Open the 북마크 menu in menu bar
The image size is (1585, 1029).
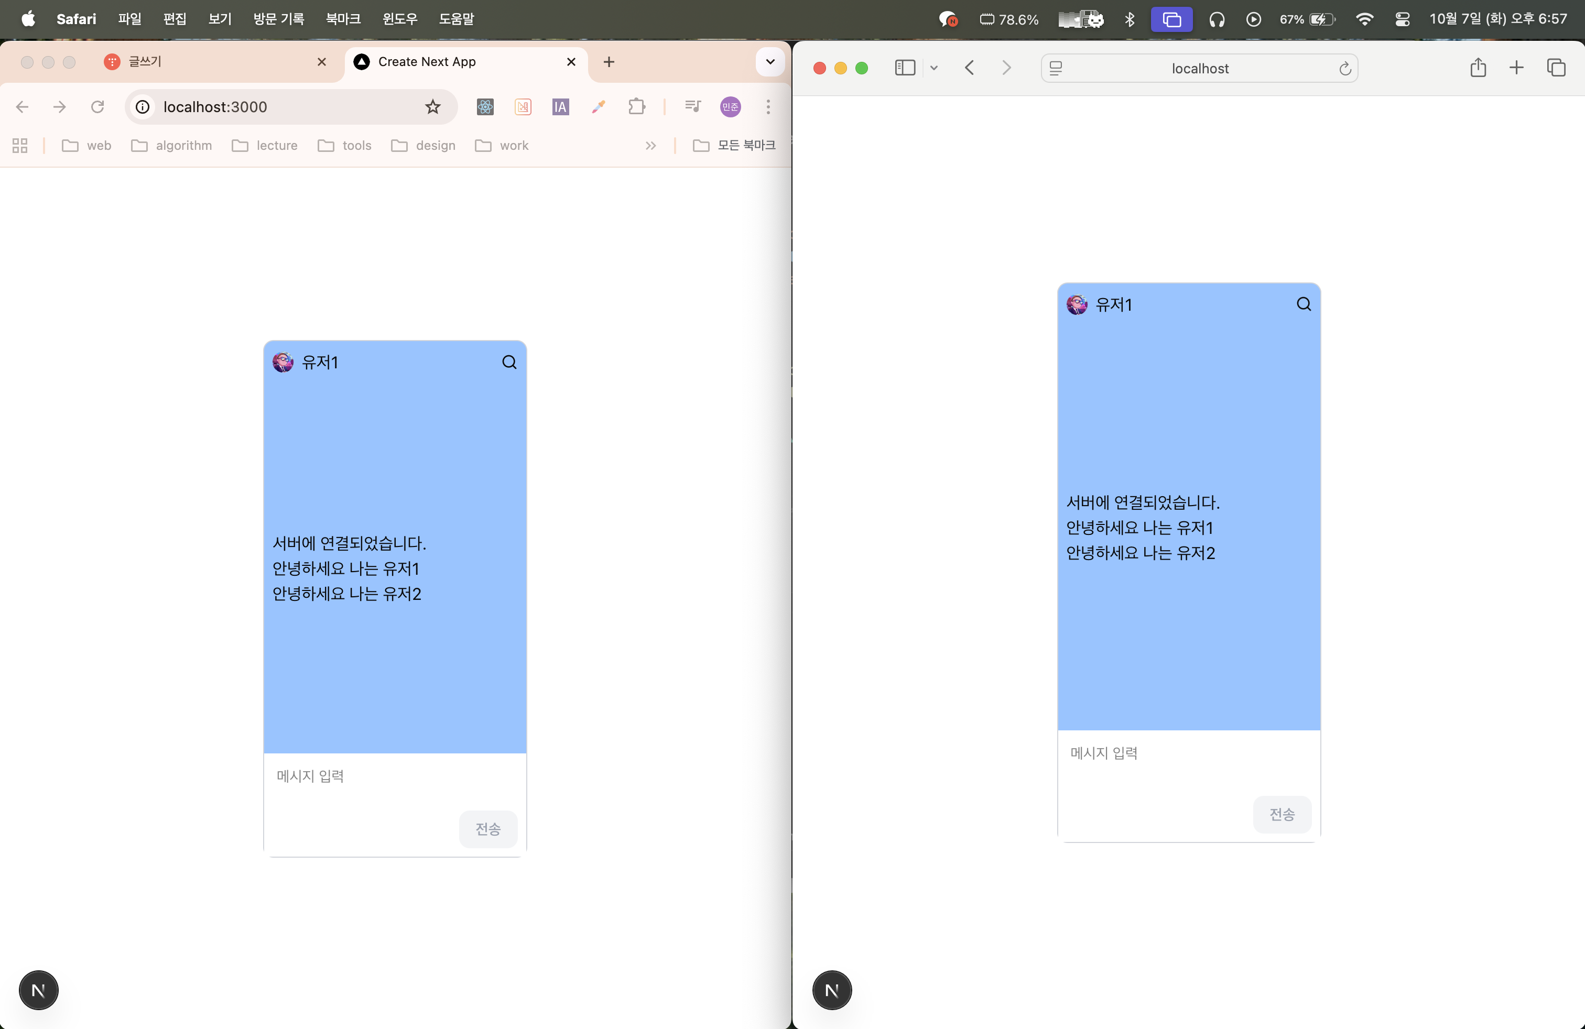click(343, 19)
